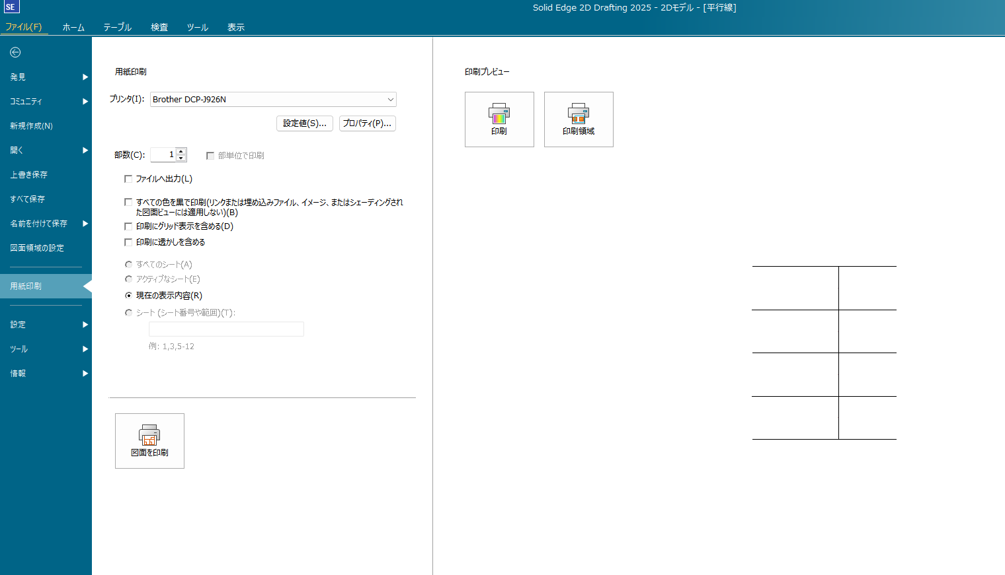Screen dimensions: 1005x575
Task: Click the 図面を印刷 printer button
Action: pos(149,441)
